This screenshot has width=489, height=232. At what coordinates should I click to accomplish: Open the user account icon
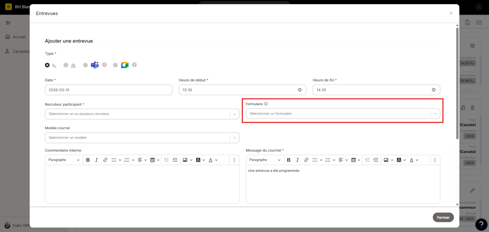[x=479, y=7]
